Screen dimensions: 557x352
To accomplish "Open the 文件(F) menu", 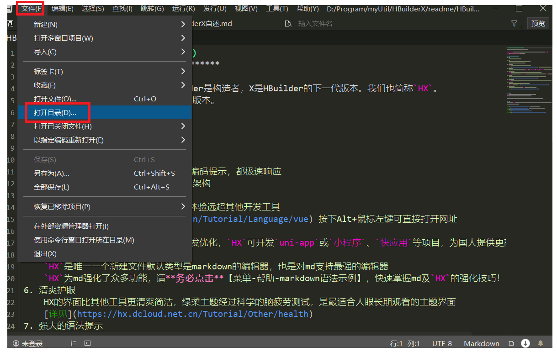I will click(x=32, y=9).
